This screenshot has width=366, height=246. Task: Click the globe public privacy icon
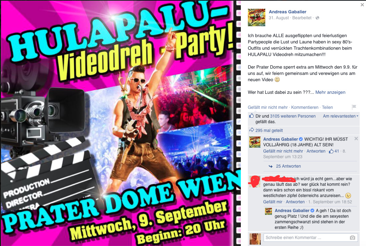[x=317, y=18]
